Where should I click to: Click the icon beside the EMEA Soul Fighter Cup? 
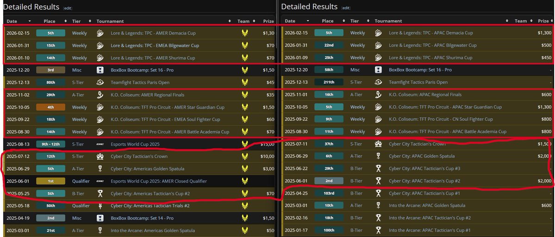coord(100,119)
